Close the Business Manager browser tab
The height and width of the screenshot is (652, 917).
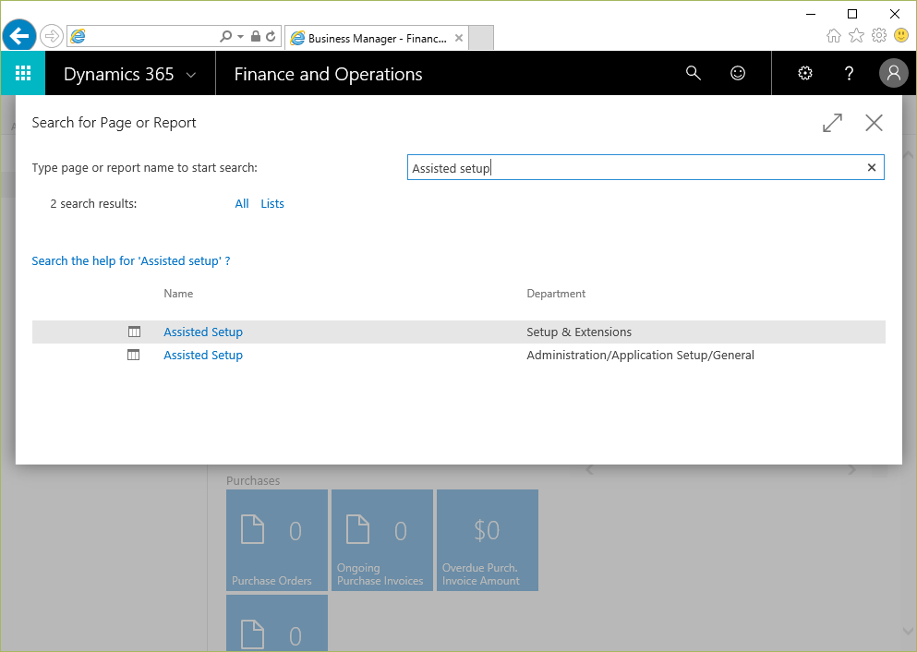[x=459, y=38]
